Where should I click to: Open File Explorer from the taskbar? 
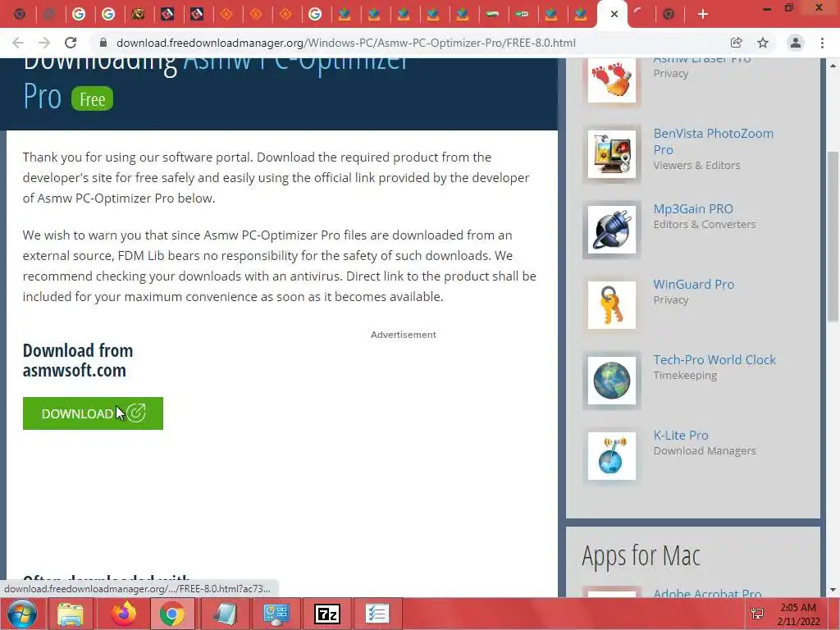coord(71,614)
